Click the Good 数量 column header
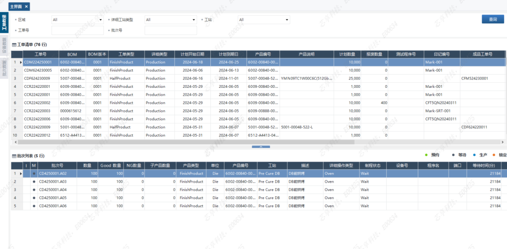The width and height of the screenshot is (507, 249). tap(111, 165)
